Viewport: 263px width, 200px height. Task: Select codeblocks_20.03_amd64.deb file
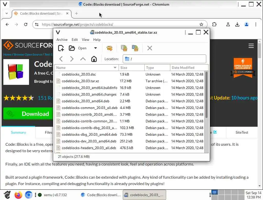pyautogui.click(x=130, y=101)
